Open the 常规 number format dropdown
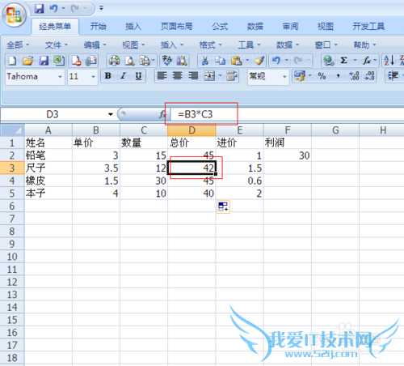Viewport: 404px width, 366px height. point(284,77)
